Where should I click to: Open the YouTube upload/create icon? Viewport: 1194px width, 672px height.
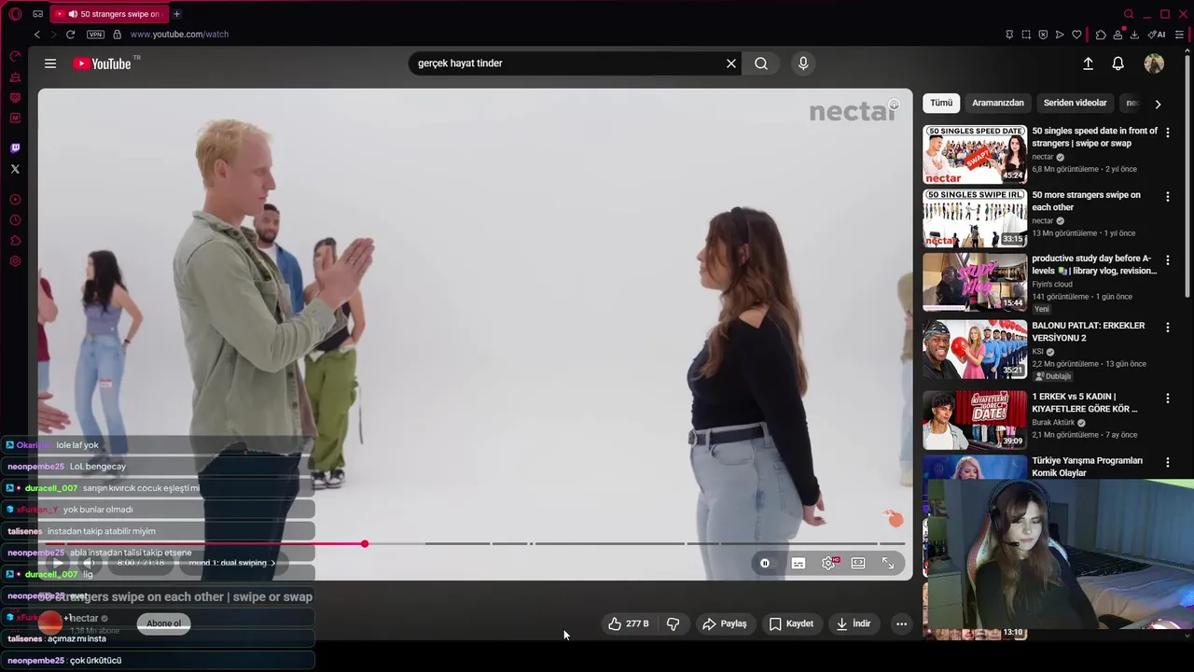pos(1088,63)
